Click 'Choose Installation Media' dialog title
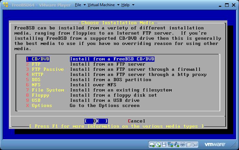This screenshot has width=239, height=150. click(118, 23)
